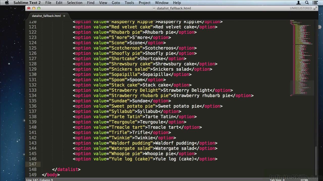Click the closing body tag on line 149
Viewport: 323px width, 181px height.
pos(51,175)
